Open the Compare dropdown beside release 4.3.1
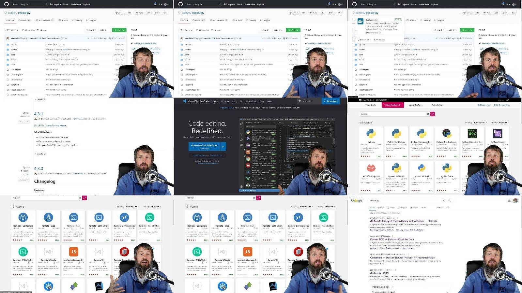This screenshot has width=522, height=293. pos(24,122)
